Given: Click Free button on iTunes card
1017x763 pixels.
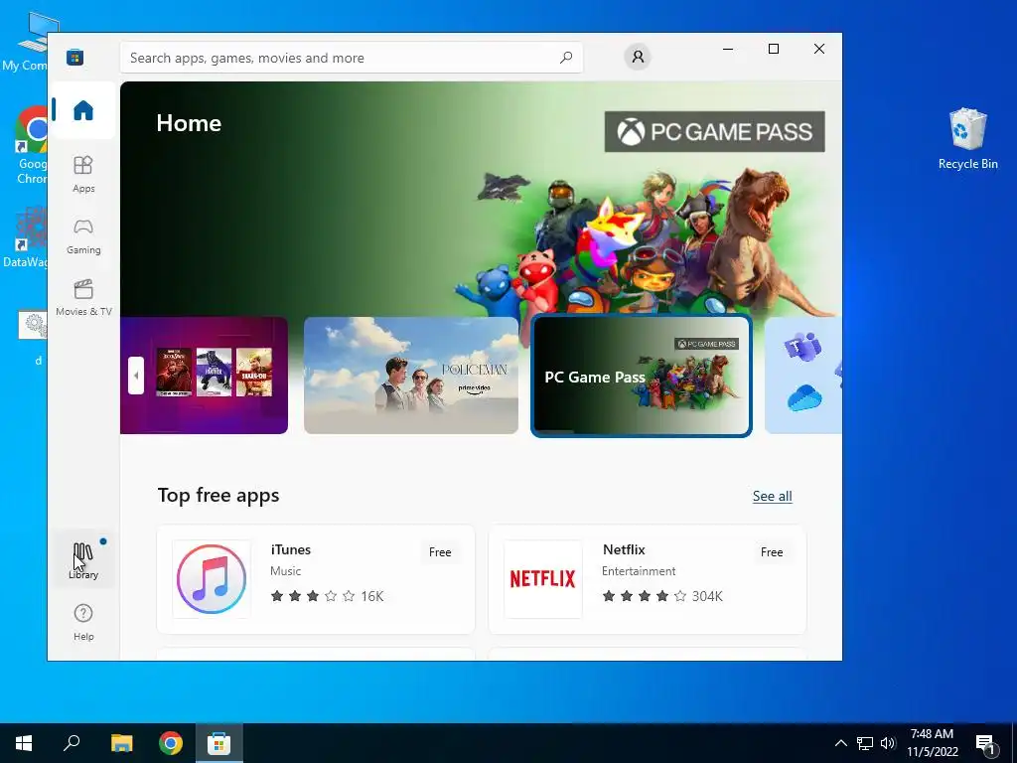Looking at the screenshot, I should (440, 552).
